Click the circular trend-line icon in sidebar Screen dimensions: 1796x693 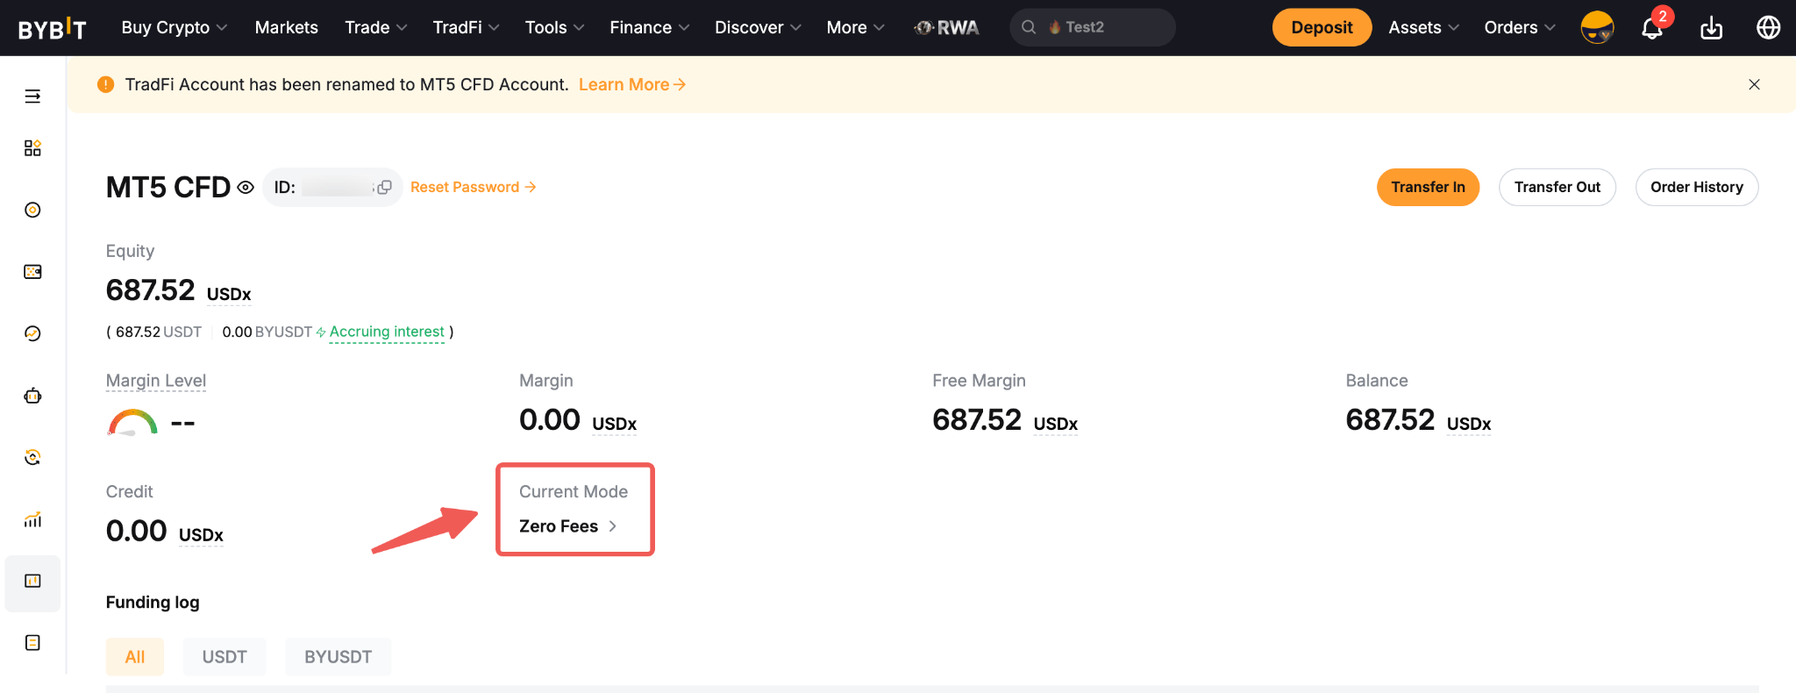(32, 333)
